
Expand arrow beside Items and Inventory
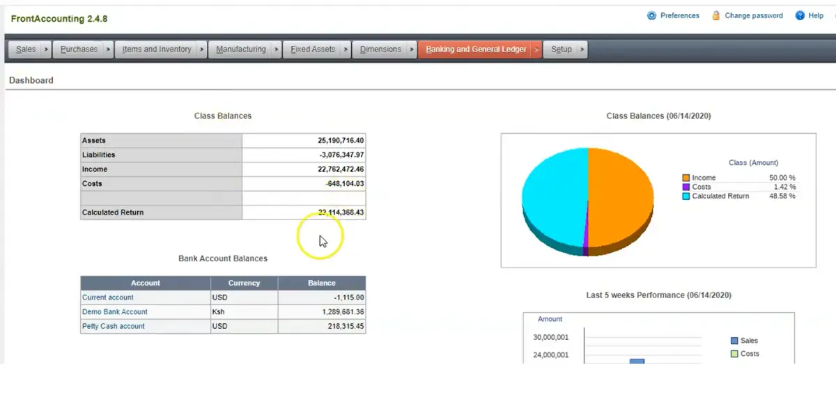point(202,49)
